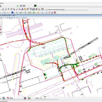Click the blue square icon in third toolbar
The height and width of the screenshot is (102, 102).
click(x=12, y=12)
